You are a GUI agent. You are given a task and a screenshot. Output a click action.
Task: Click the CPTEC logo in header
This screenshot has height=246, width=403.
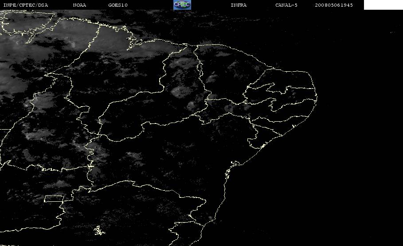[x=182, y=5]
